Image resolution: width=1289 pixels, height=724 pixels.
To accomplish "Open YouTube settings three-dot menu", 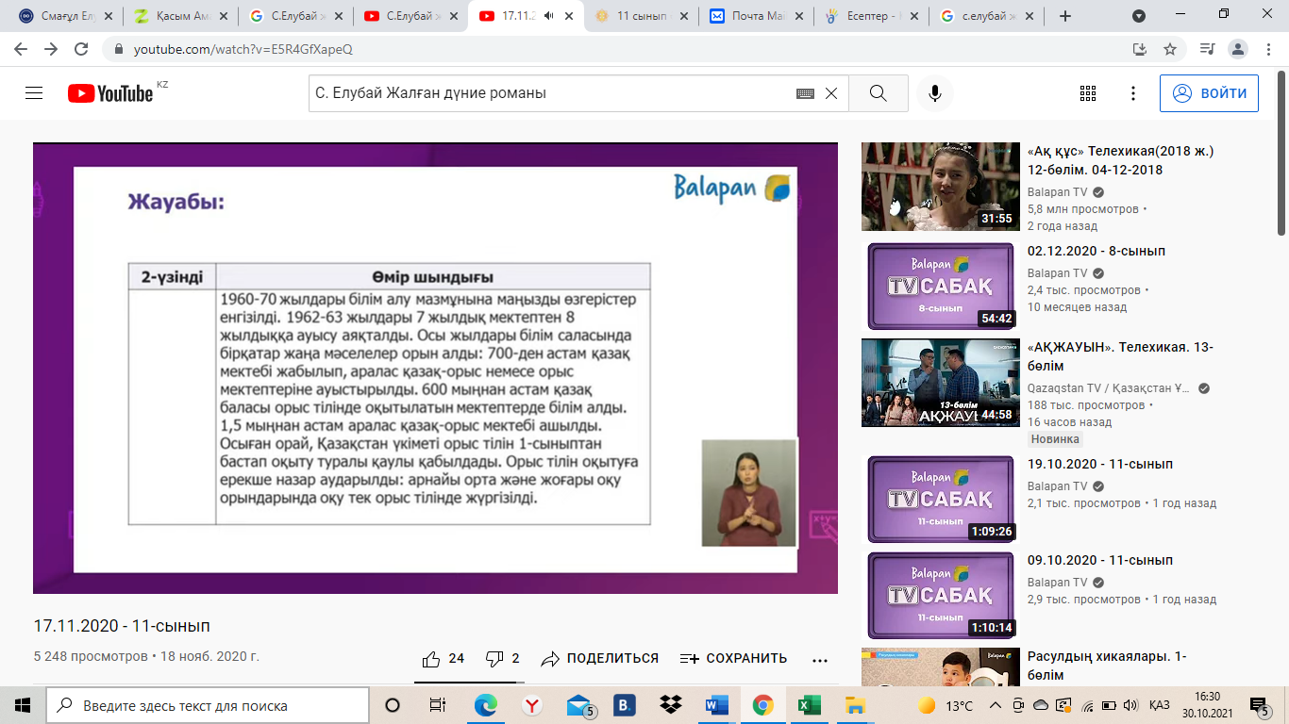I will 1134,93.
